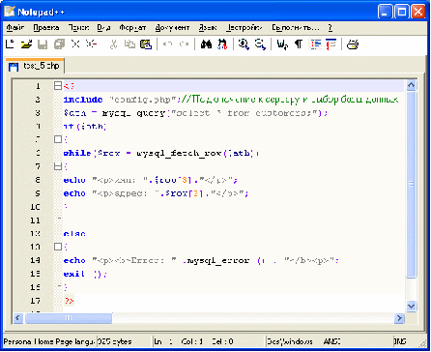Place the cursor on the while mysql_fetch_row line

(161, 153)
